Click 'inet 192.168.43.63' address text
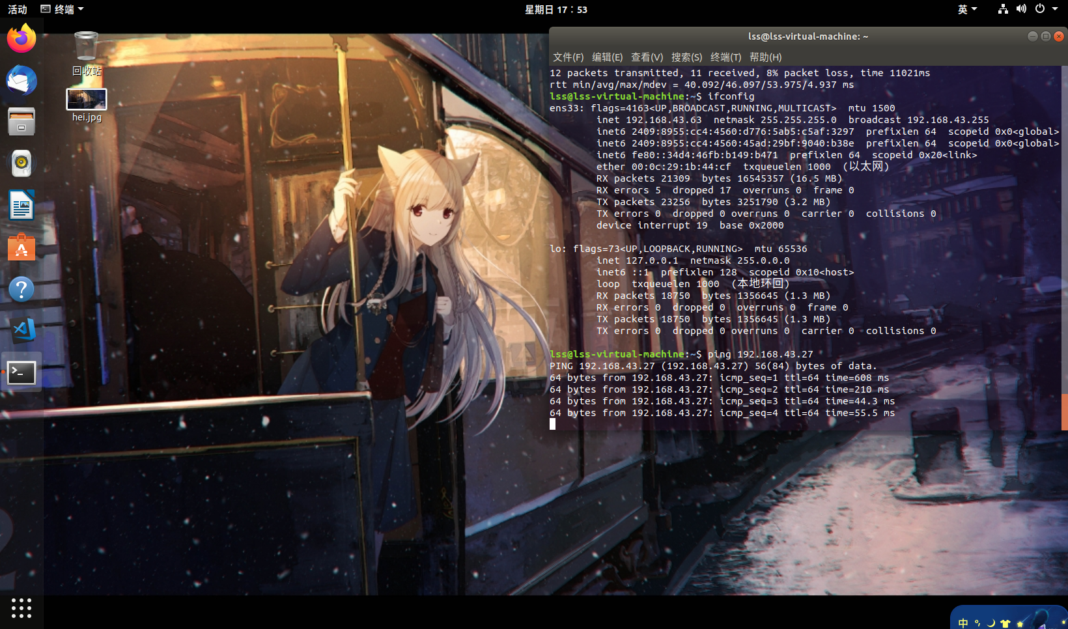The image size is (1068, 629). (x=649, y=120)
